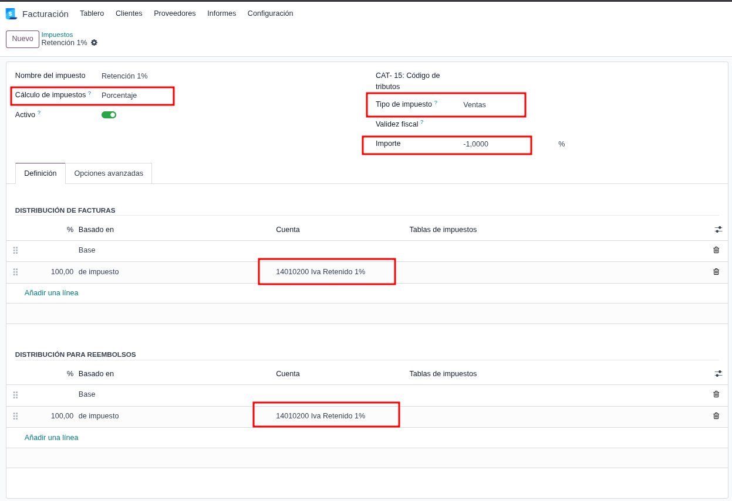The image size is (732, 501).
Task: Delete the Base line in refunds distribution
Action: (716, 394)
